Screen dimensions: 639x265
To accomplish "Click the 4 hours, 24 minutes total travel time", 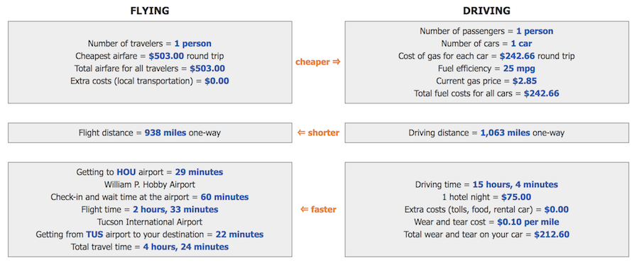I will [x=186, y=247].
